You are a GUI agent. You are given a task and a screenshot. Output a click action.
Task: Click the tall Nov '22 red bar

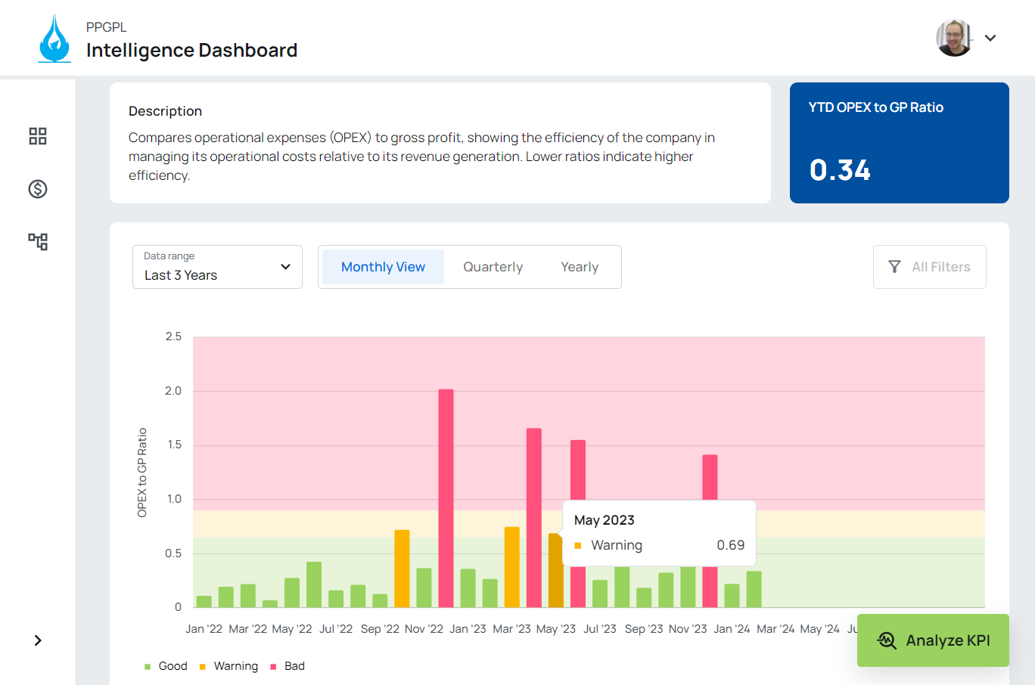(x=446, y=498)
